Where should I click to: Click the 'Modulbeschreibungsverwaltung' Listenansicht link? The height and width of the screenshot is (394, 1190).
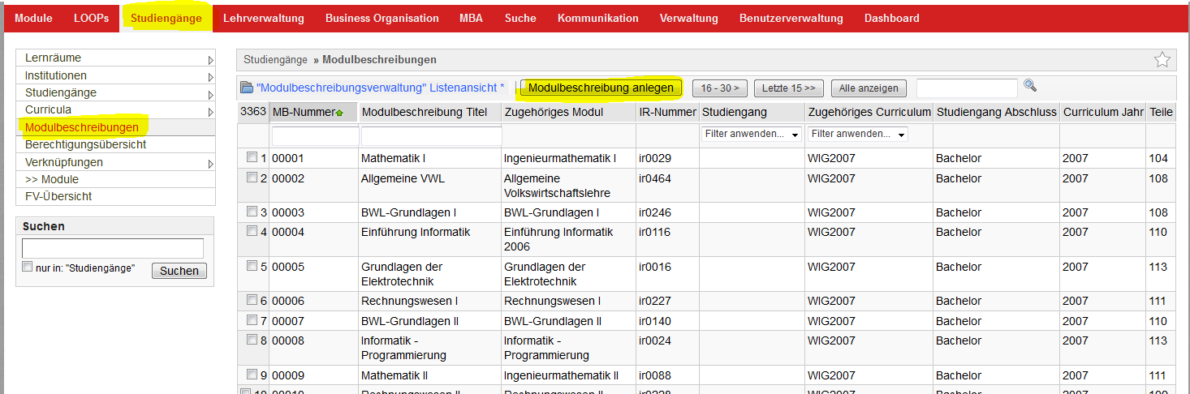[x=380, y=88]
